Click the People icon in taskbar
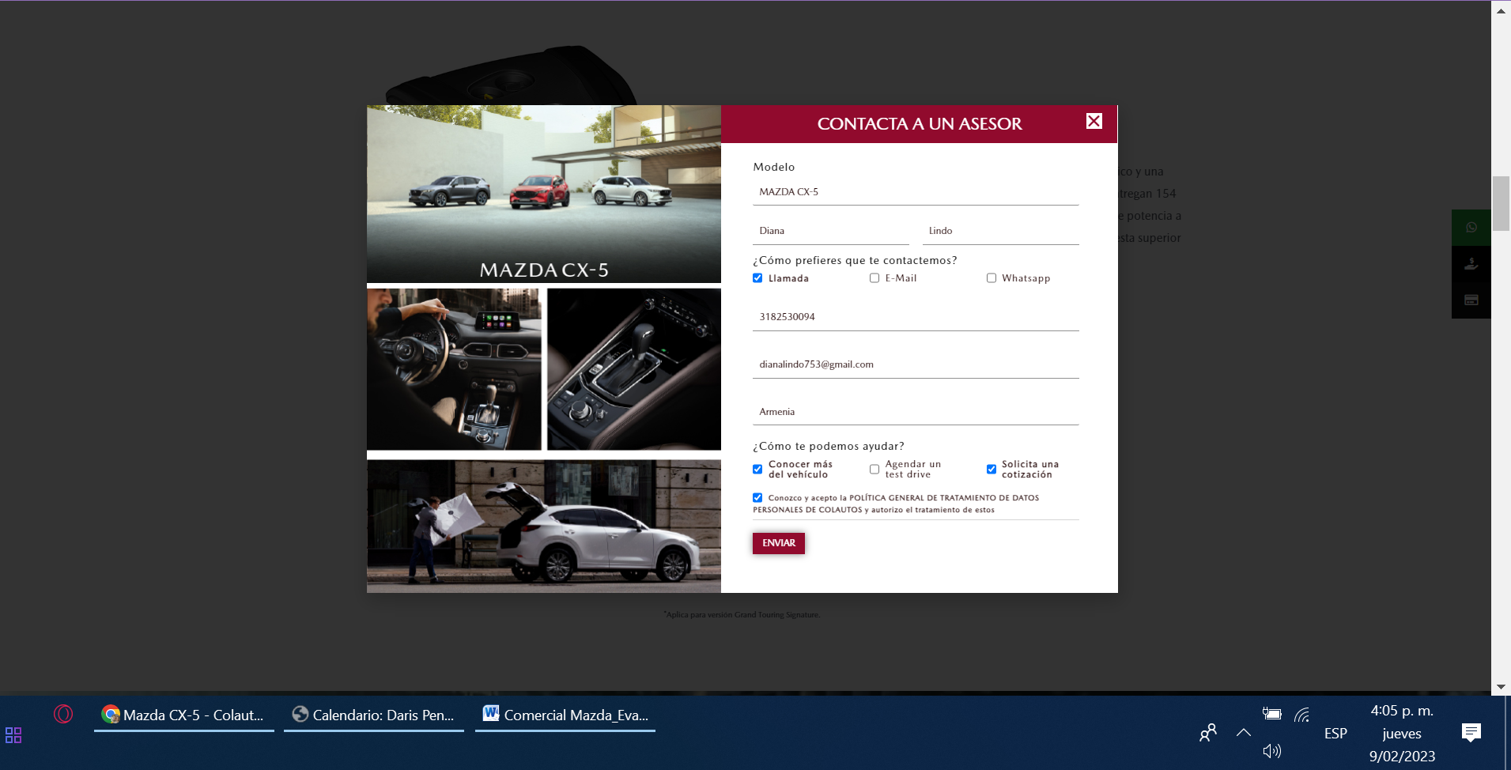 click(x=1207, y=733)
